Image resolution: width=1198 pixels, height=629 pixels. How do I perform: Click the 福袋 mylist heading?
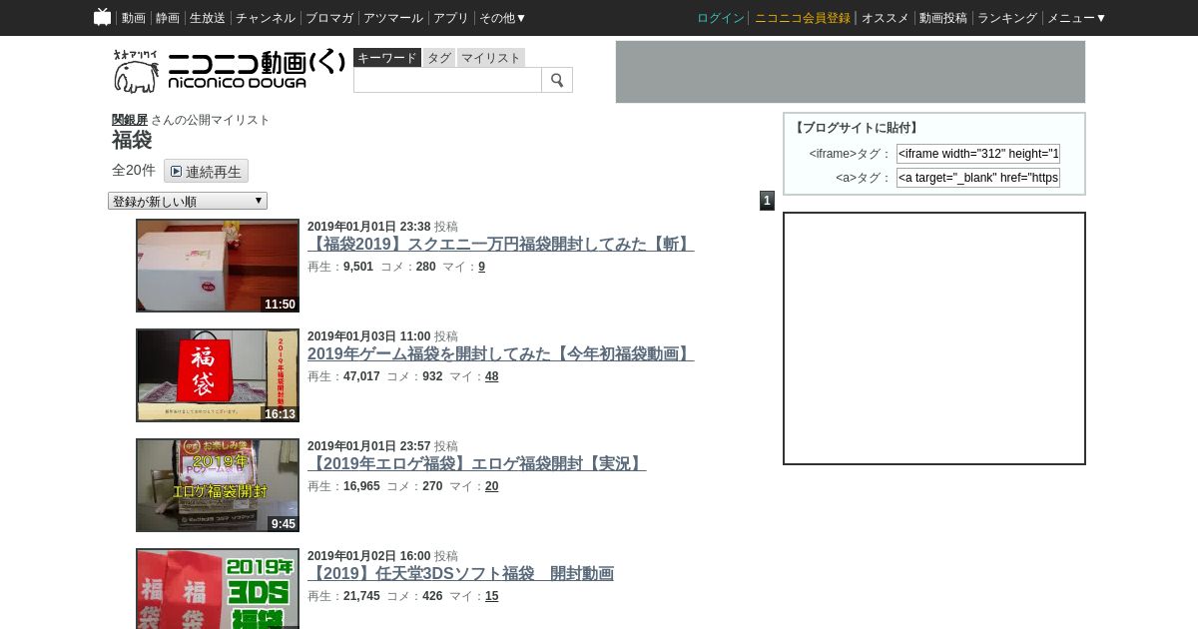[132, 140]
